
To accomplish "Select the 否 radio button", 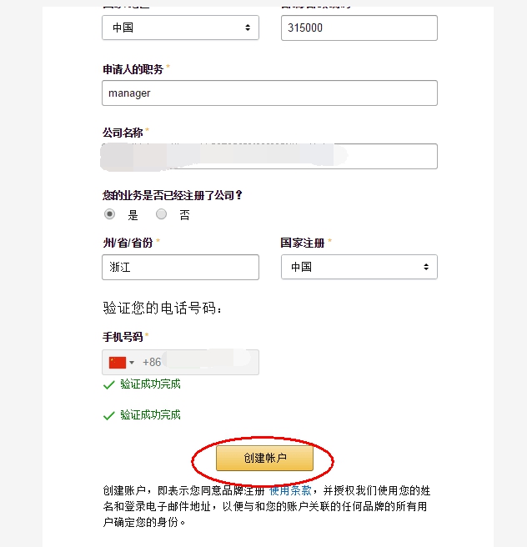I will pyautogui.click(x=162, y=214).
